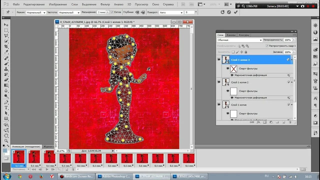Image resolution: width=320 pixels, height=180 pixels.
Task: Collapse effects of Слой 1 копия 3
Action: [292, 60]
